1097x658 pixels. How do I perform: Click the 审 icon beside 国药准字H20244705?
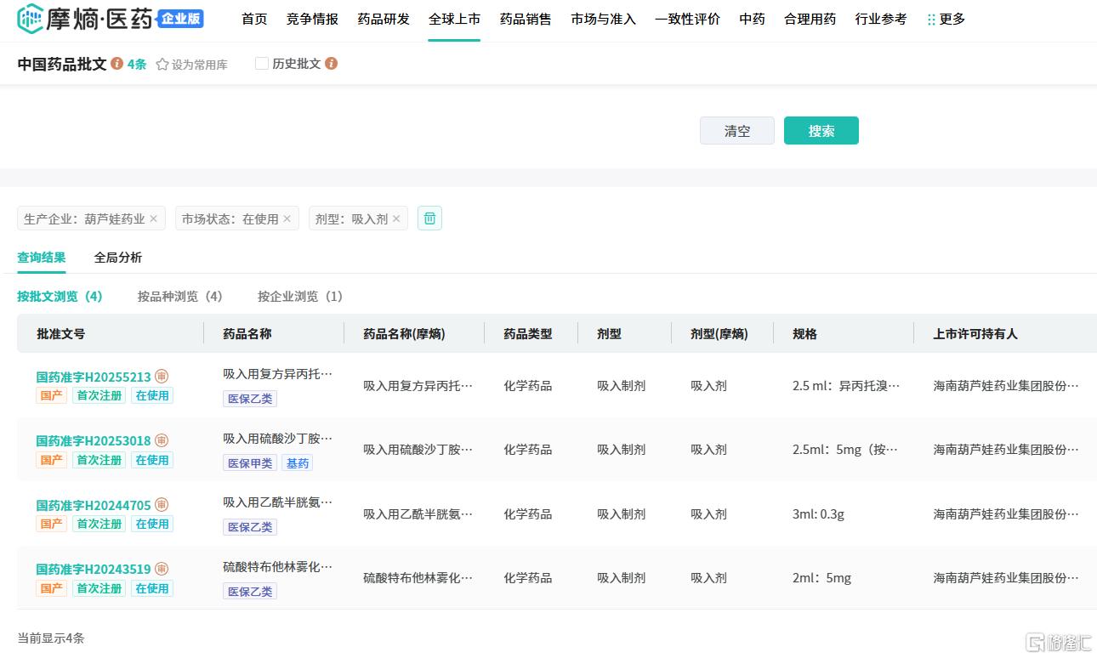coord(162,505)
